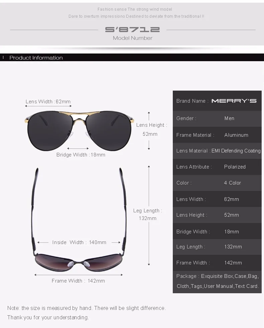Click the 'Lens Material :' table label
Image resolution: width=264 pixels, height=328 pixels.
pos(193,151)
